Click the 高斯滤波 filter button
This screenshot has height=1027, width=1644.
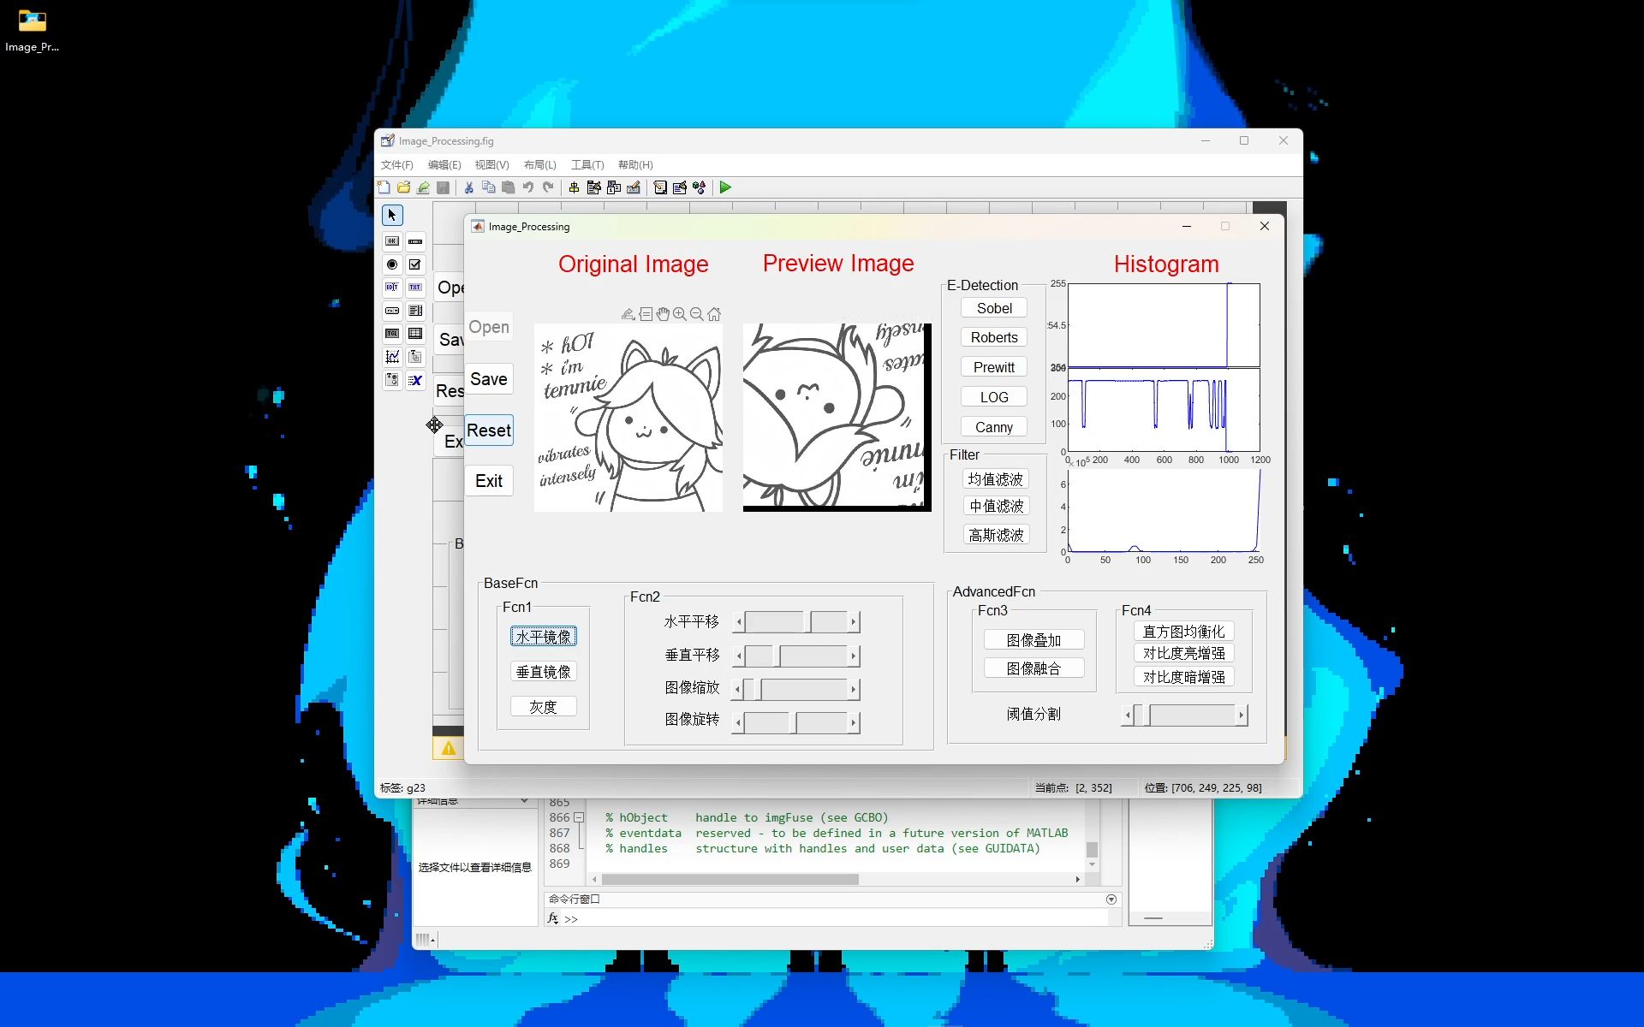coord(996,535)
